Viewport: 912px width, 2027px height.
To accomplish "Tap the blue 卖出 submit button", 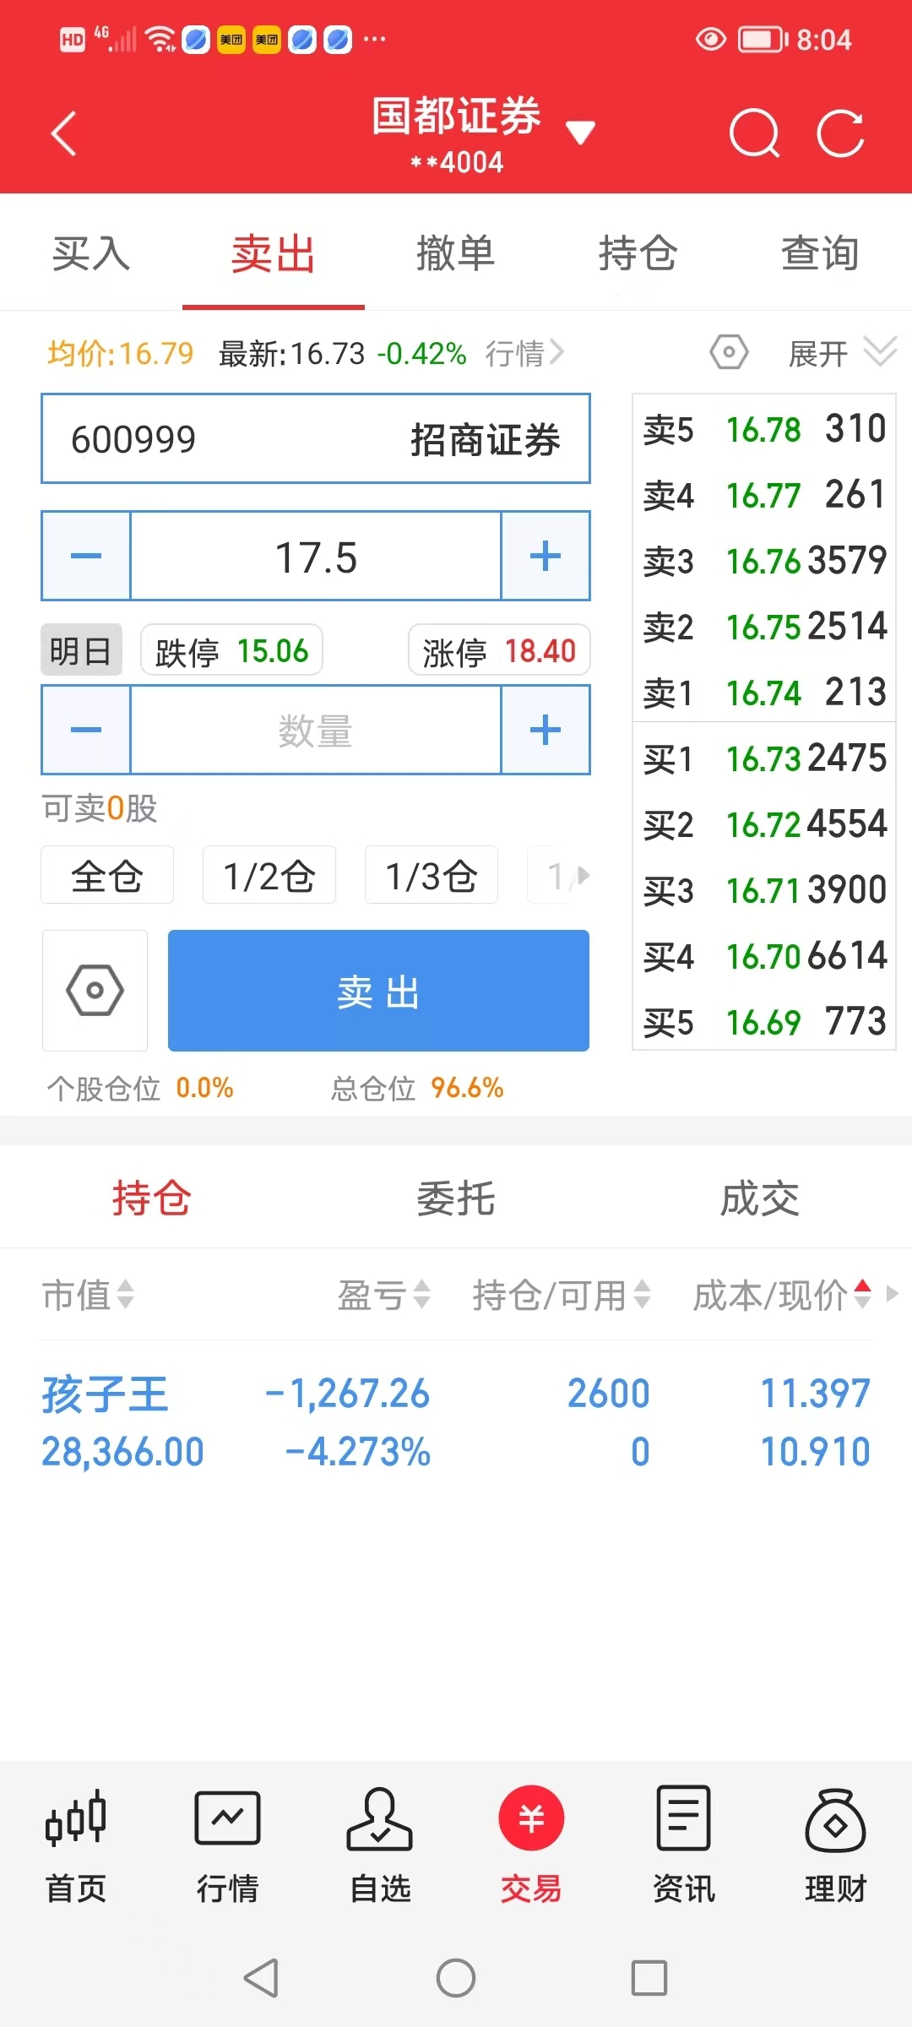I will coord(378,991).
